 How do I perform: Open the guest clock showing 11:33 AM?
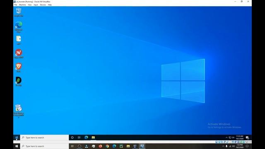pos(239,137)
